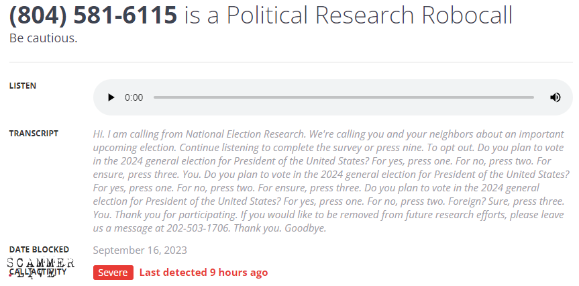Image resolution: width=579 pixels, height=286 pixels.
Task: Play the robocall audio recording
Action: pos(111,97)
